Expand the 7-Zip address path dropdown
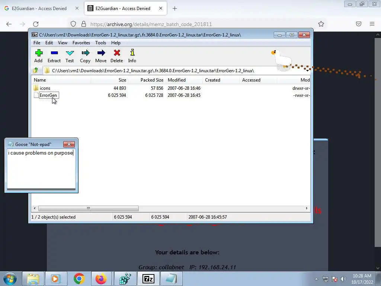The image size is (381, 286). [x=307, y=70]
